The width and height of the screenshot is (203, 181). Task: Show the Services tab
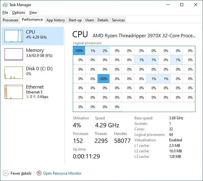[118, 20]
